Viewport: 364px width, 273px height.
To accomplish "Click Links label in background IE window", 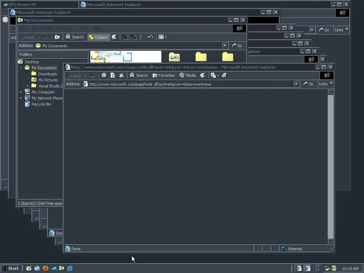I will pos(339,30).
